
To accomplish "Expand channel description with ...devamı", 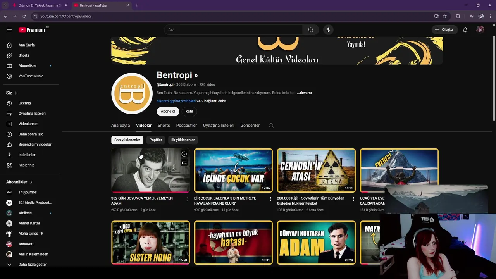I will click(304, 93).
